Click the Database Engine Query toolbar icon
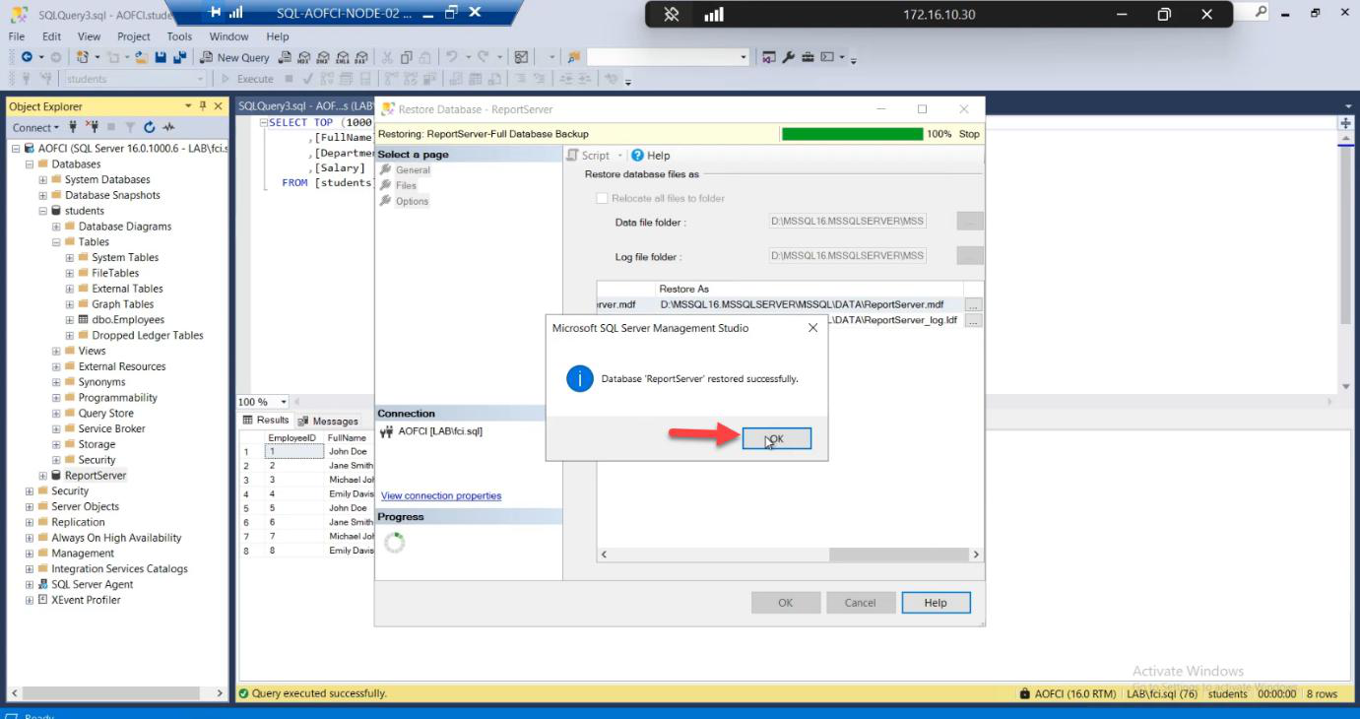 click(285, 58)
